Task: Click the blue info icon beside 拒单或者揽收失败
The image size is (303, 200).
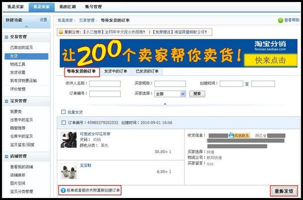Action: (62, 190)
